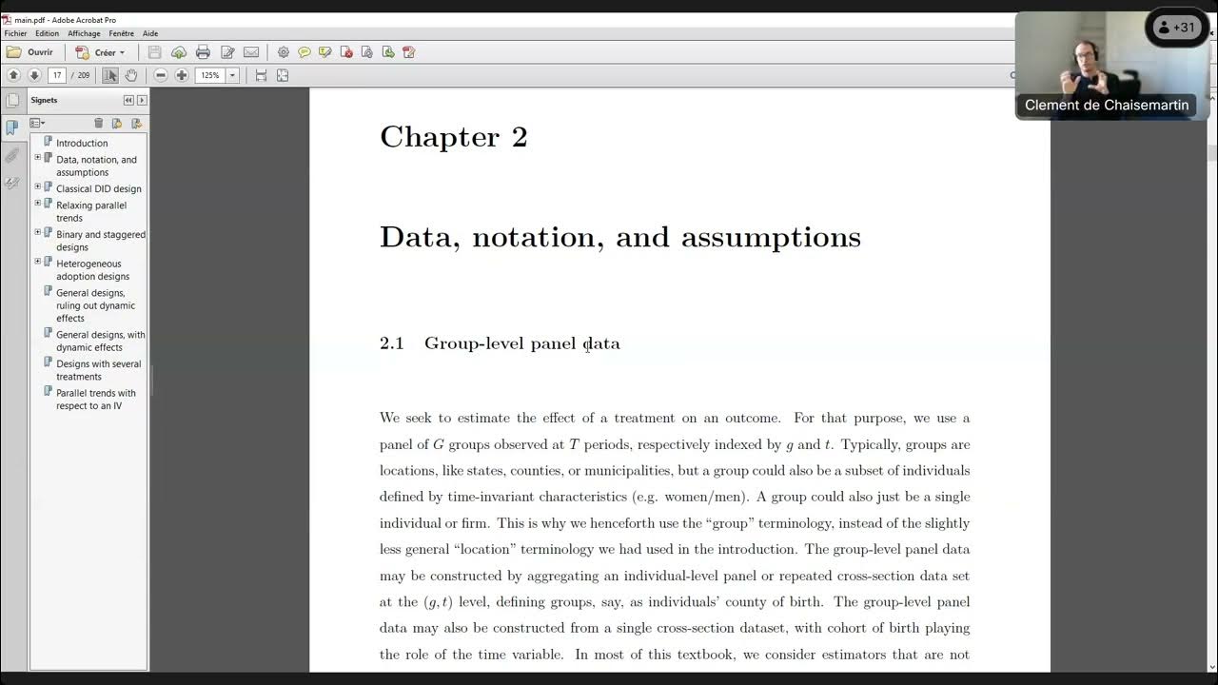
Task: Open the attachments paperclip panel
Action: pos(12,155)
